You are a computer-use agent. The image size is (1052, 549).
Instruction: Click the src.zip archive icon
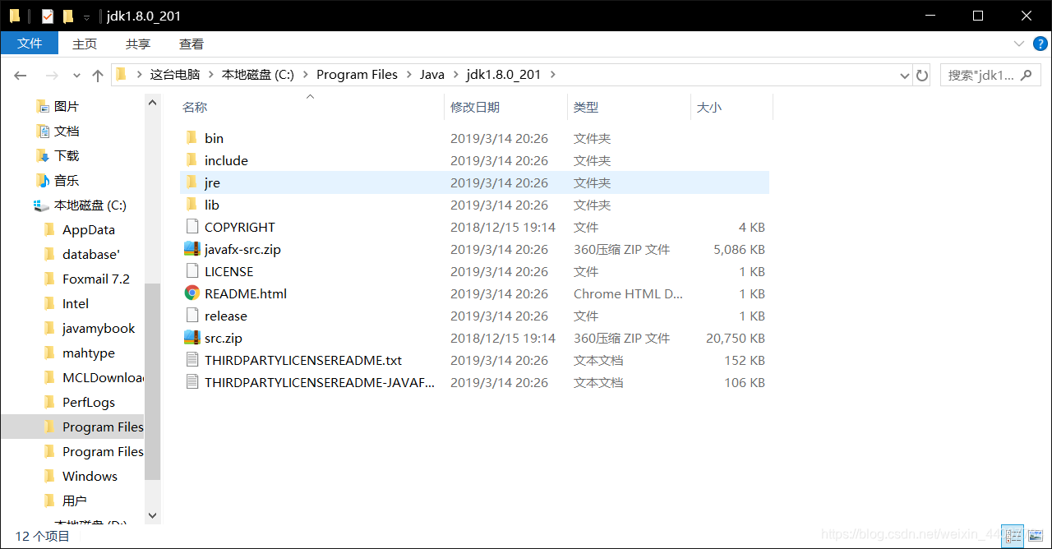192,337
